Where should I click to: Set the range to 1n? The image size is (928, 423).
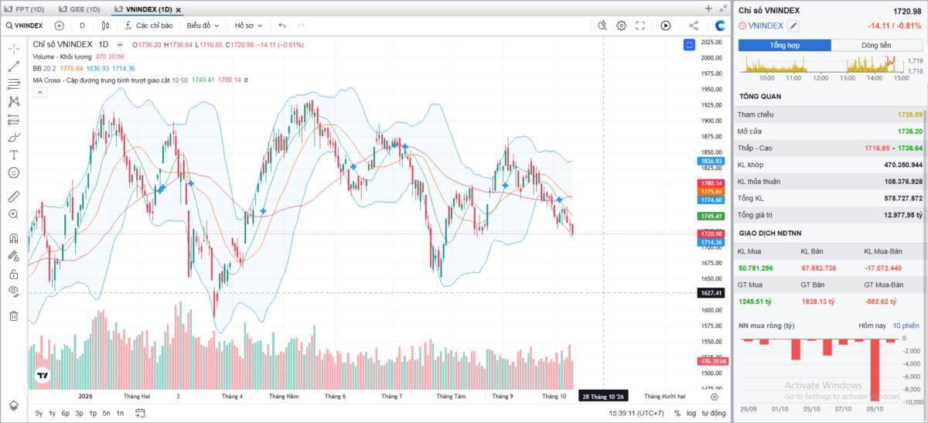pos(120,413)
